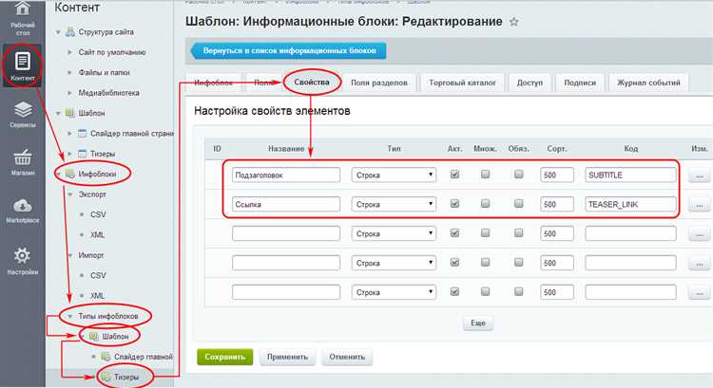Click the Применить button
The width and height of the screenshot is (713, 388).
coord(287,357)
